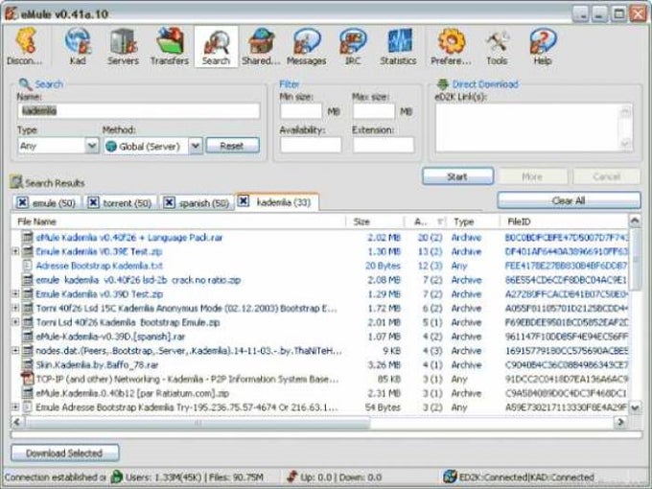Click the Disconnect toolbar icon
This screenshot has height=489, width=652.
pyautogui.click(x=25, y=46)
